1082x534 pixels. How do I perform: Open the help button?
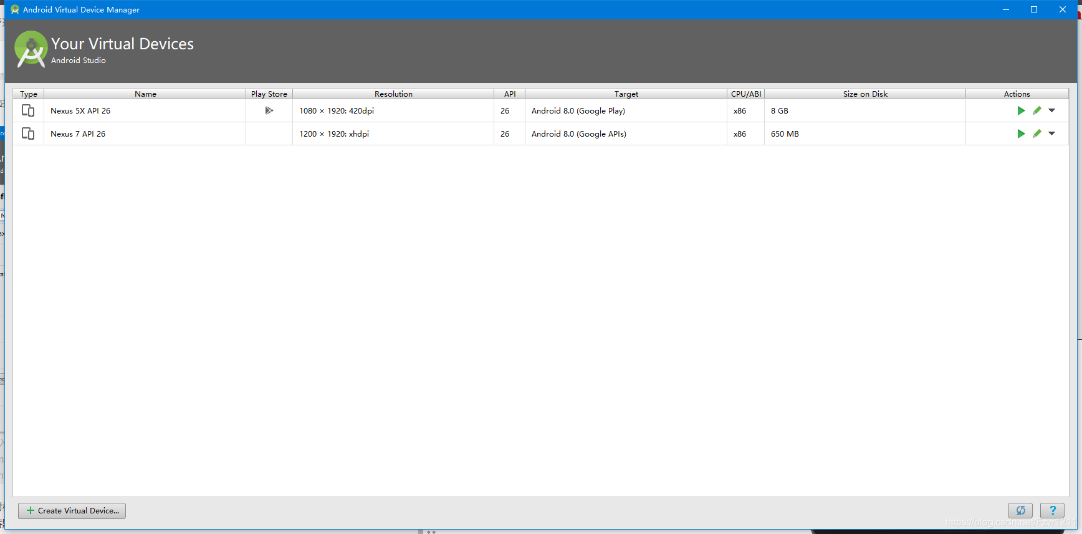pos(1053,511)
